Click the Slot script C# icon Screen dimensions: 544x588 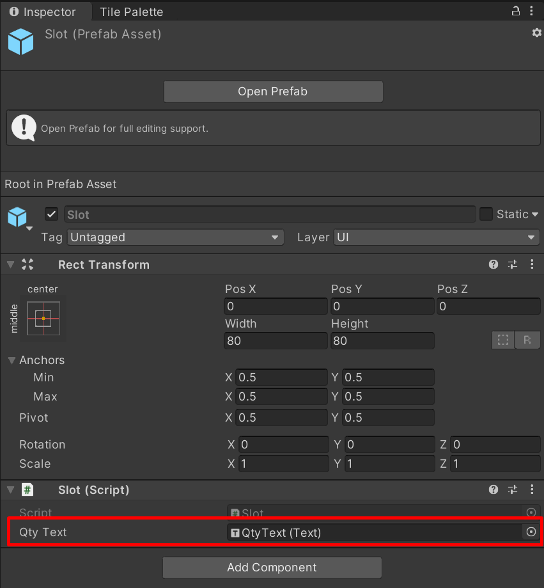(x=27, y=489)
